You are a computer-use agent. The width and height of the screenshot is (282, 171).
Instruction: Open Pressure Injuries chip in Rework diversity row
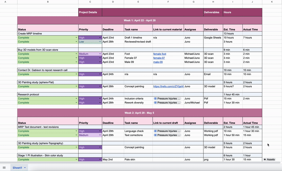coord(167,103)
